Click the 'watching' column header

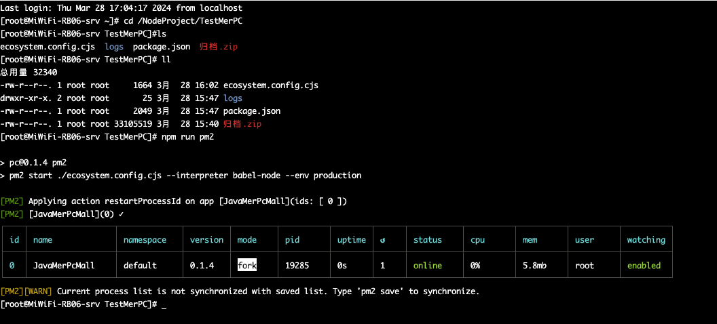pos(646,240)
